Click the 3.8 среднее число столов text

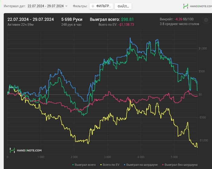[179, 24]
